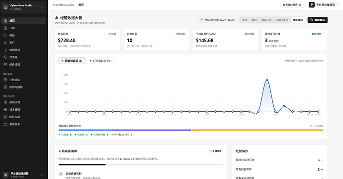Click the 客户 customers icon
The image size is (343, 179).
click(x=5, y=43)
